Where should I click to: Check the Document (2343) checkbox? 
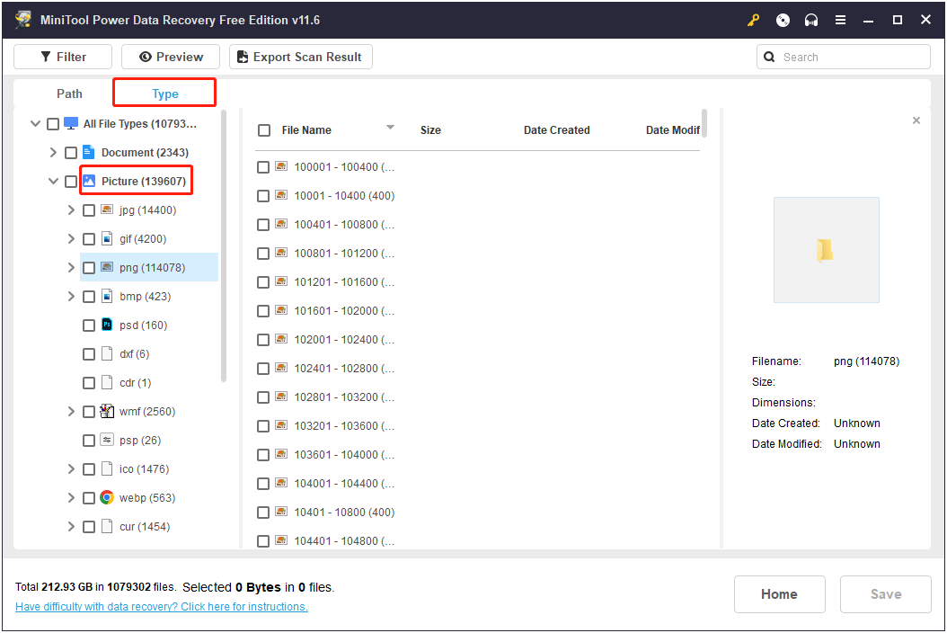71,153
